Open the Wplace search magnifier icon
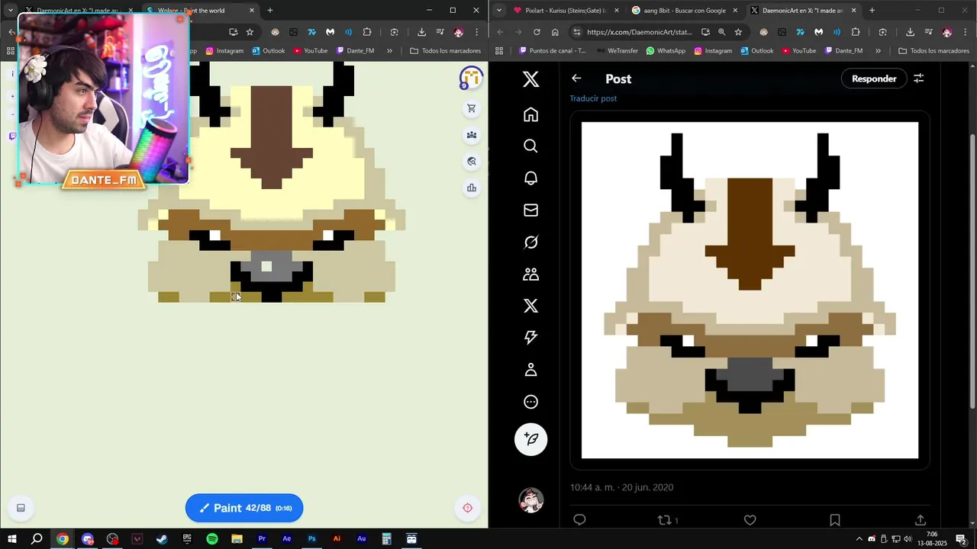 pyautogui.click(x=472, y=162)
